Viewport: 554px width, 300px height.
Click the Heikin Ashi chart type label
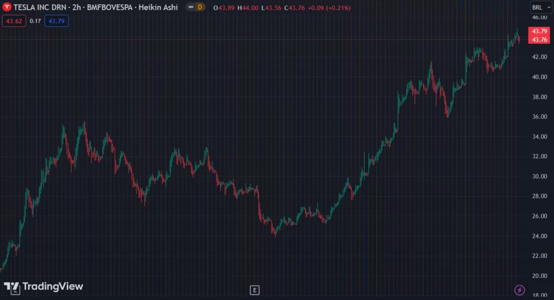158,8
